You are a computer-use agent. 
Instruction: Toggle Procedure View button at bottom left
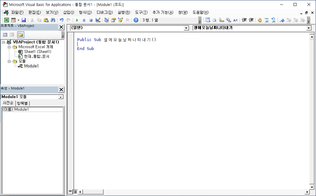[70, 192]
